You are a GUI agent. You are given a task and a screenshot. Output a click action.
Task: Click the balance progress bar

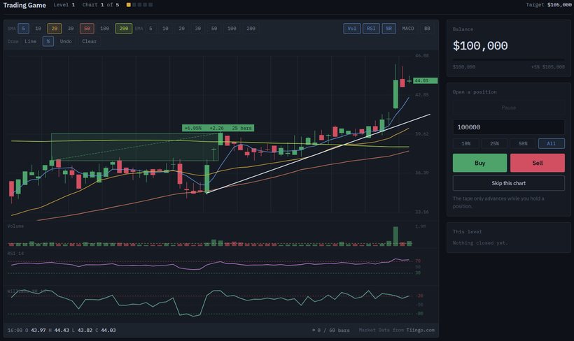pos(508,59)
